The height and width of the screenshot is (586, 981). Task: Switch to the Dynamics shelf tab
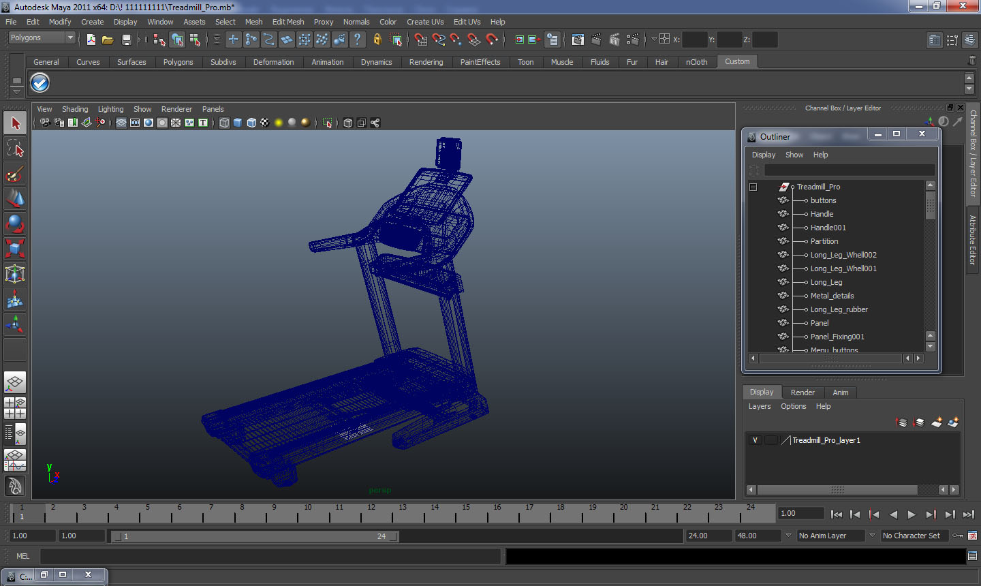pyautogui.click(x=376, y=62)
